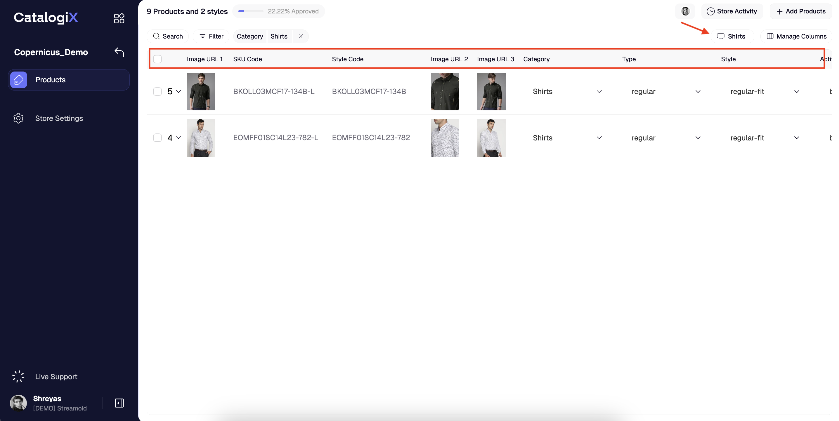The image size is (839, 421).
Task: Open Manage Columns panel
Action: point(796,36)
